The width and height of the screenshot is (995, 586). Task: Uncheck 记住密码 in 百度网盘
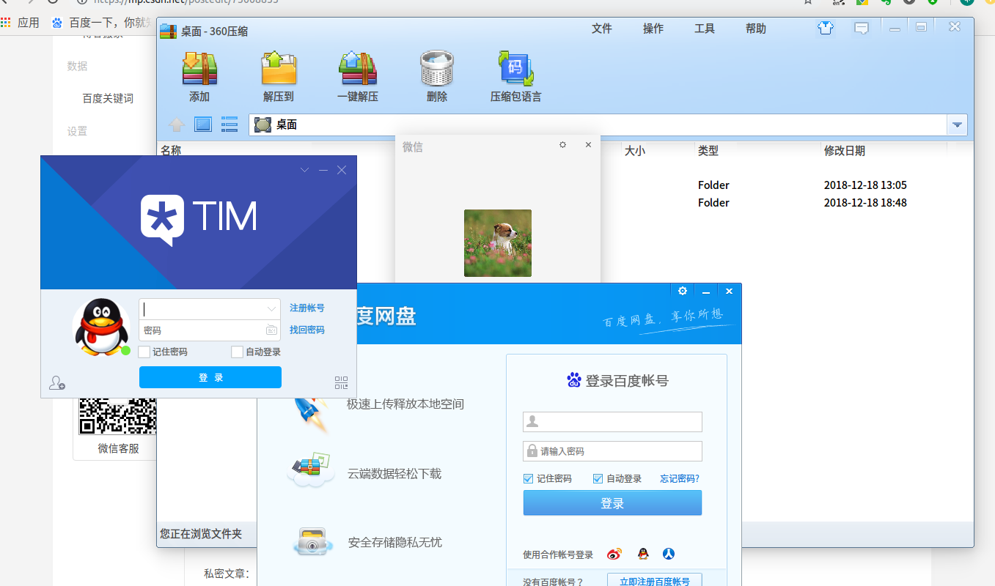tap(528, 479)
